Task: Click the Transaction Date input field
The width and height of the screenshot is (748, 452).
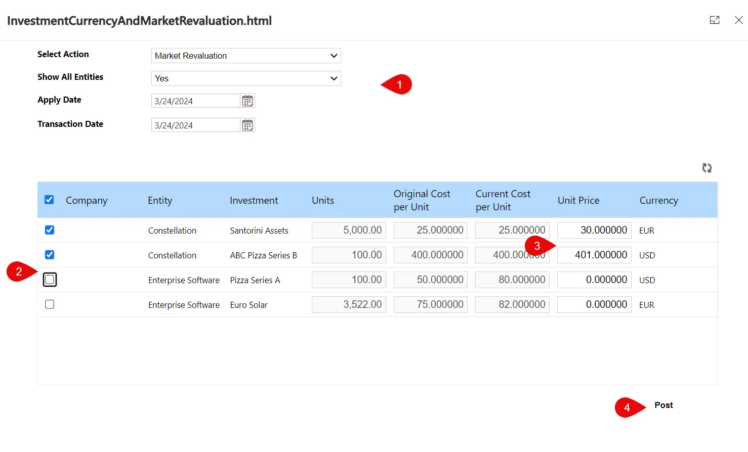Action: [195, 125]
